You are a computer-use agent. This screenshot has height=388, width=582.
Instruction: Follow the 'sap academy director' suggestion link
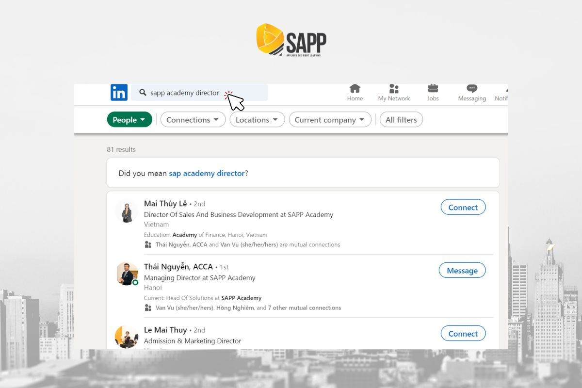[x=207, y=173]
